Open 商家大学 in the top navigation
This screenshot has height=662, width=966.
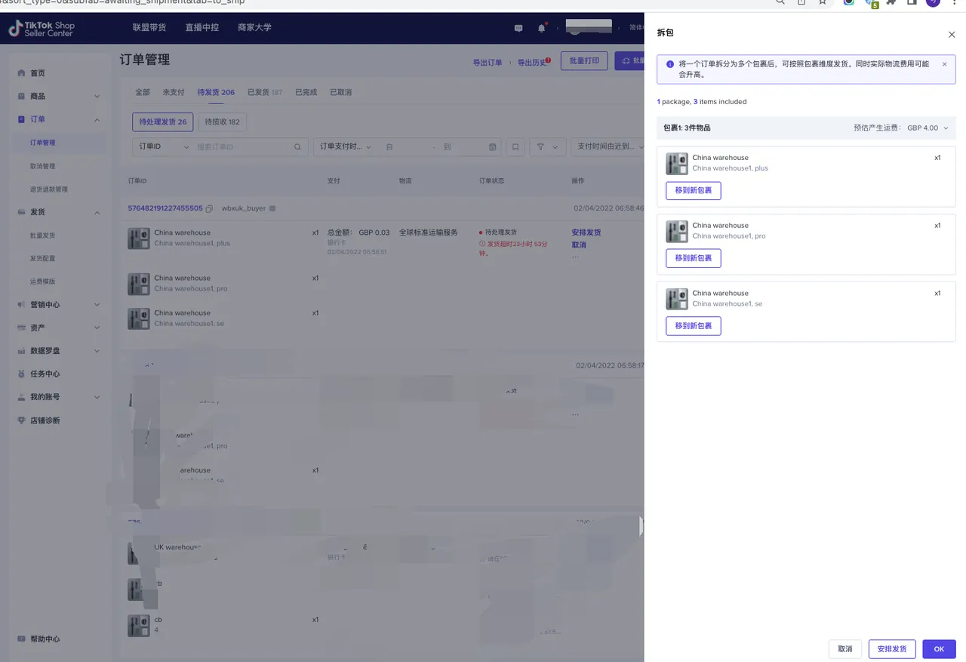click(x=254, y=28)
